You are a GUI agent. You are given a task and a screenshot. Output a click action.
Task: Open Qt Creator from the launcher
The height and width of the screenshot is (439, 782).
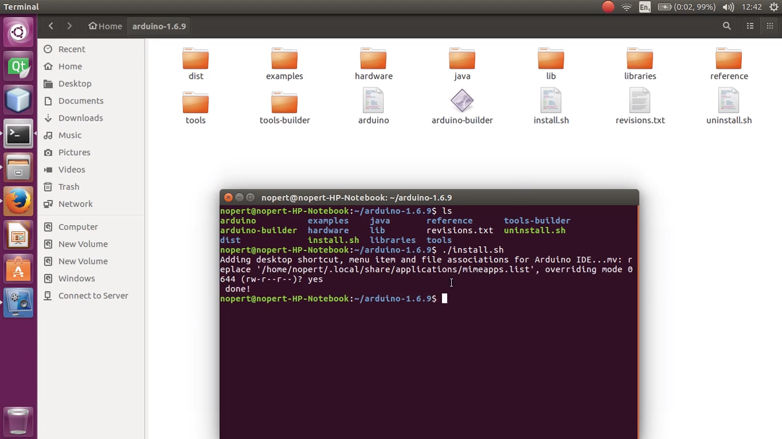(x=18, y=66)
